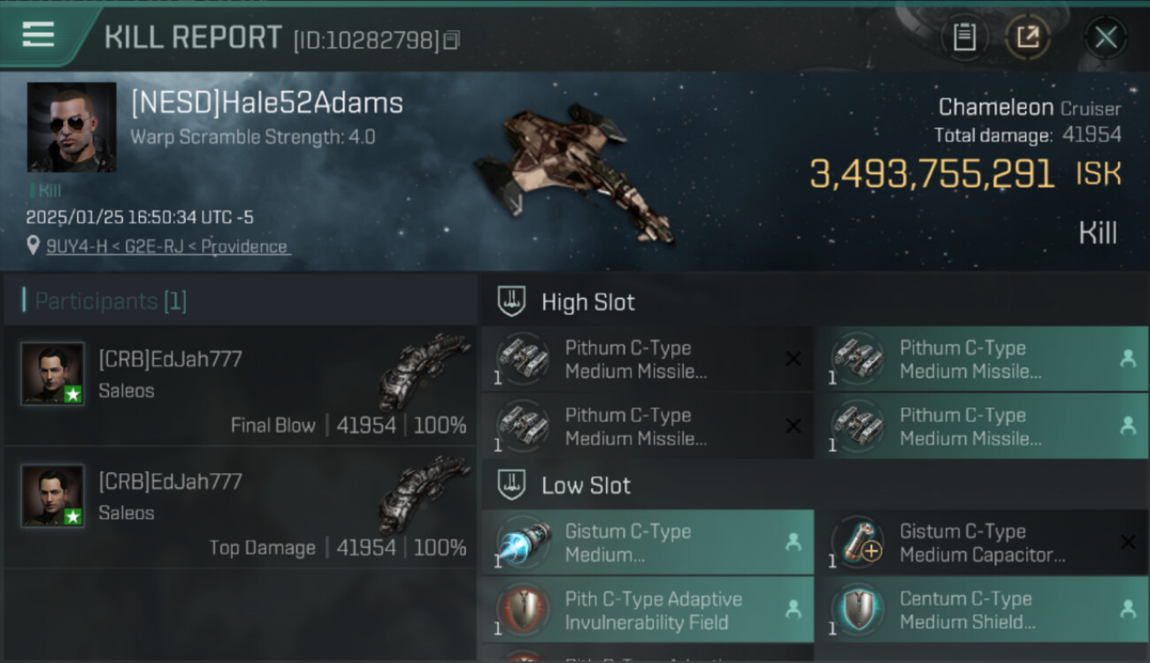Select the Final Blow EdJah777 participant row
The width and height of the screenshot is (1150, 663).
click(240, 385)
